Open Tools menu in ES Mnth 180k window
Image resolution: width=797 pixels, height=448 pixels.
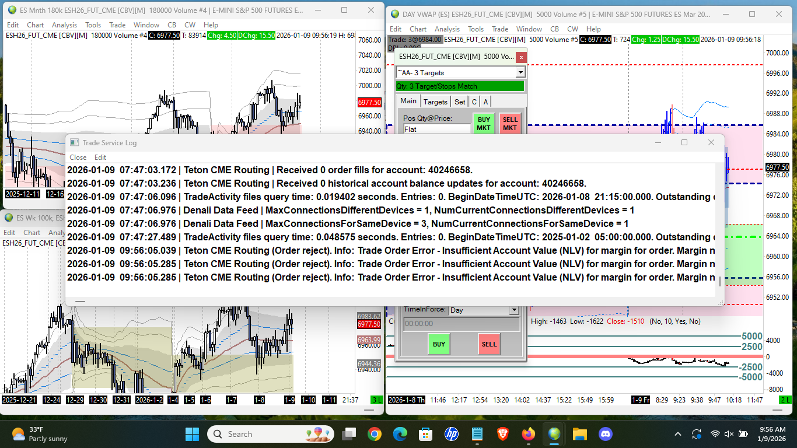pyautogui.click(x=93, y=25)
